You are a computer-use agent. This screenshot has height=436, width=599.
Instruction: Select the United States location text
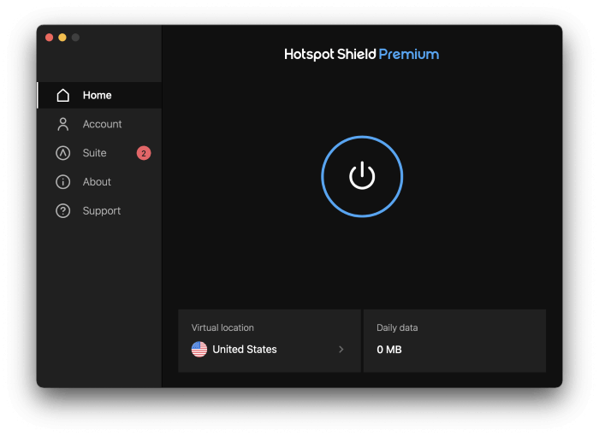tap(245, 350)
